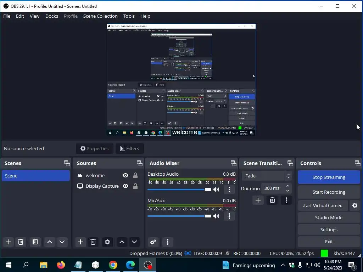This screenshot has width=363, height=272.
Task: Mute Mic/Aux speaker icon
Action: [x=216, y=216]
